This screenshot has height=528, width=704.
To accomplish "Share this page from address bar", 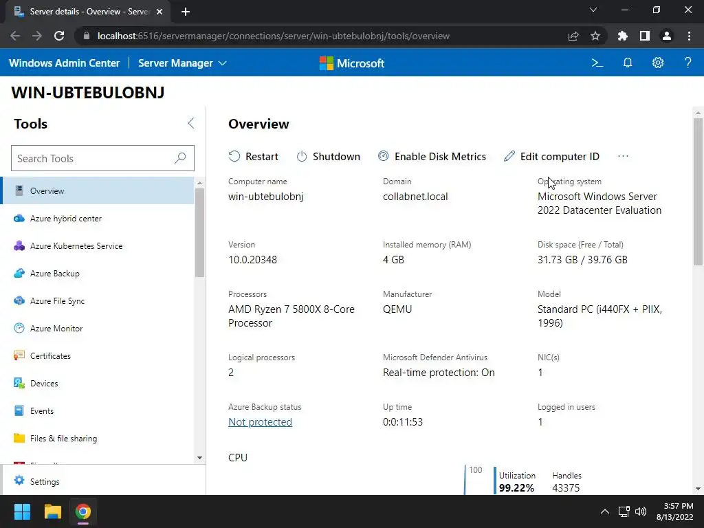I will pos(573,36).
